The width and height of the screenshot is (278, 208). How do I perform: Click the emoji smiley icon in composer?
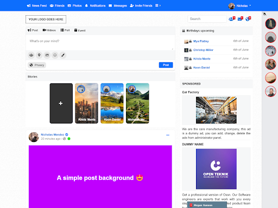click(55, 55)
